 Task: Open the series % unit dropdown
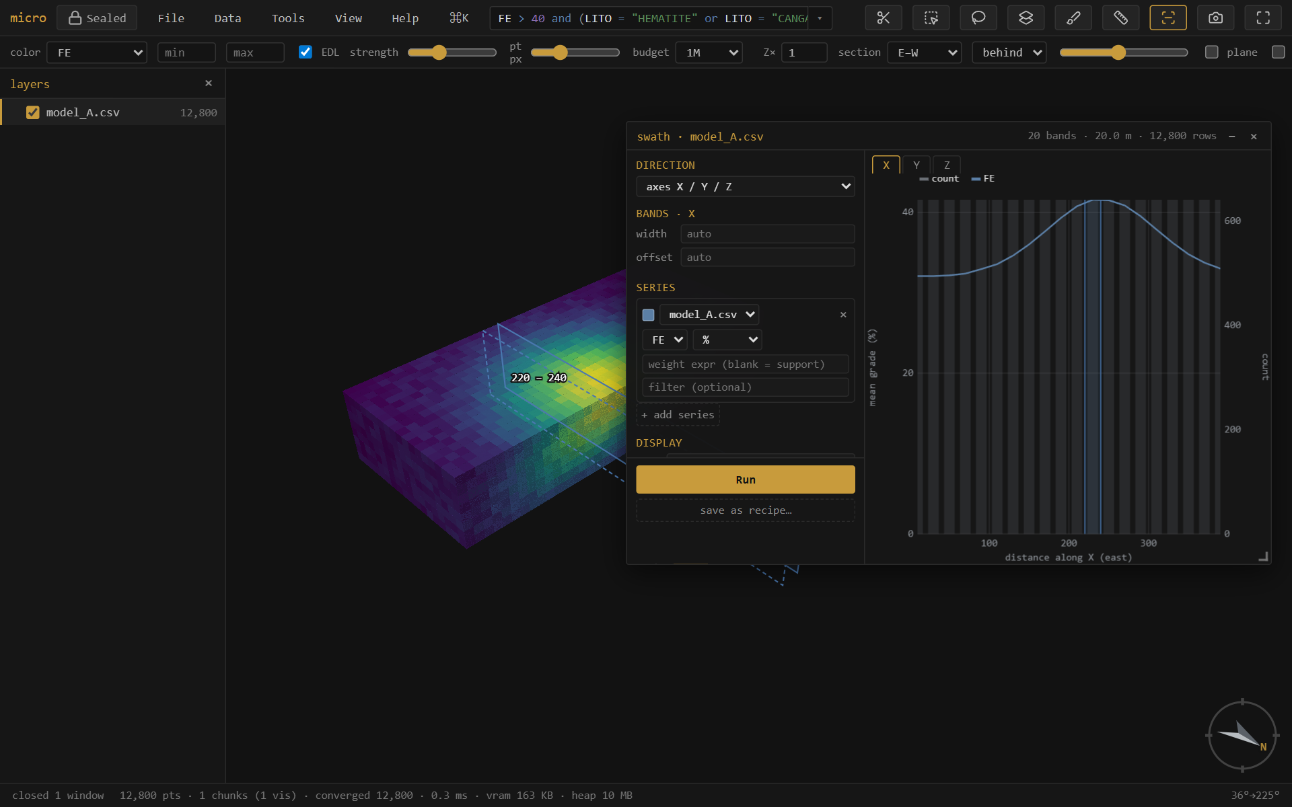pyautogui.click(x=727, y=340)
